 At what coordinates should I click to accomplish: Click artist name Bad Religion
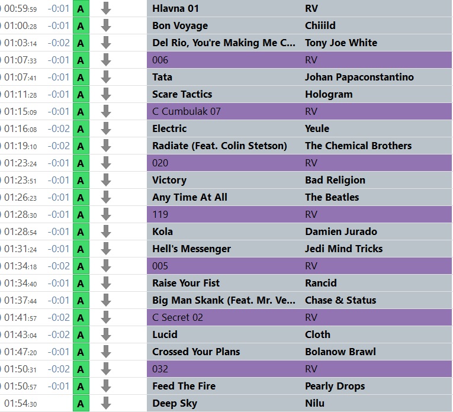point(335,181)
